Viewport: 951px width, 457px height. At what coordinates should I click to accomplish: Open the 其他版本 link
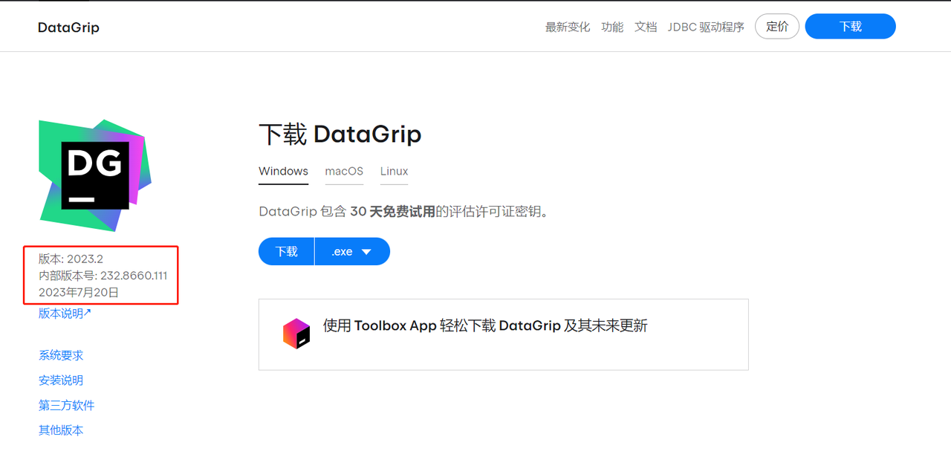[61, 430]
